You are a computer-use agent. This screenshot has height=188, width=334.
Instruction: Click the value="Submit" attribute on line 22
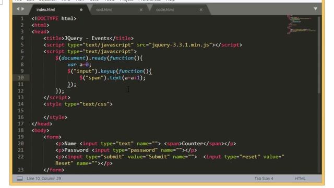pyautogui.click(x=149, y=157)
